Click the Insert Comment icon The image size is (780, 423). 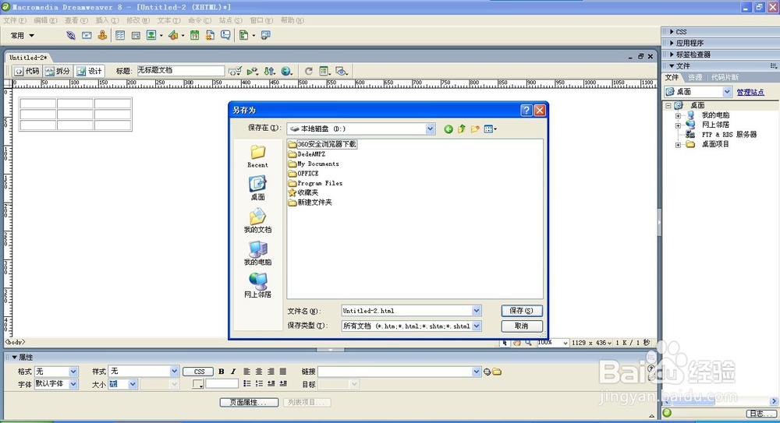pos(225,35)
